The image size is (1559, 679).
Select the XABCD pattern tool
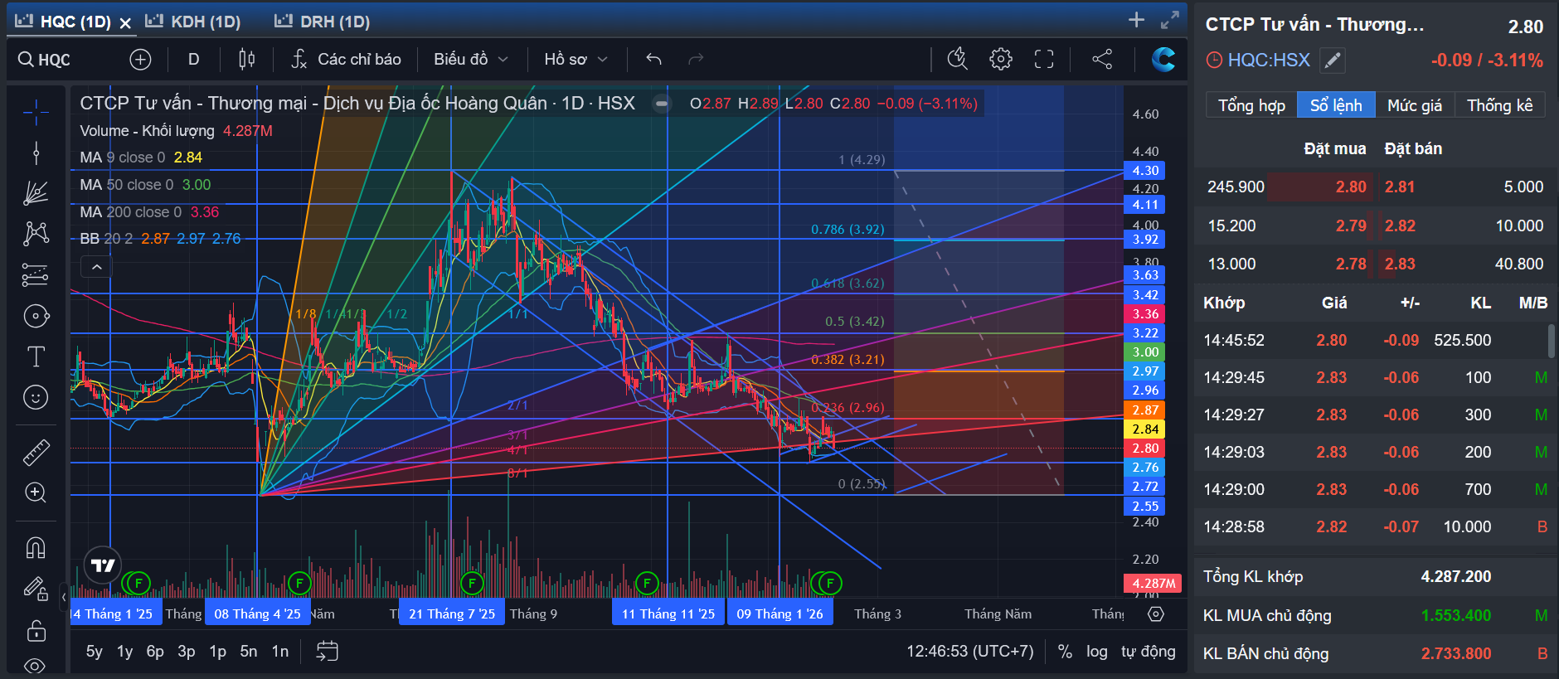pos(36,234)
